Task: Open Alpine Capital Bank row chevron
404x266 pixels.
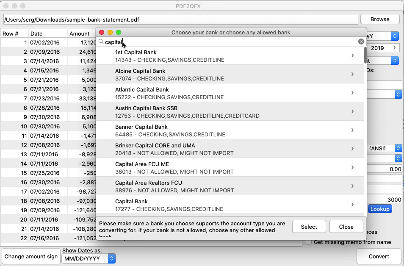Action: [x=352, y=74]
